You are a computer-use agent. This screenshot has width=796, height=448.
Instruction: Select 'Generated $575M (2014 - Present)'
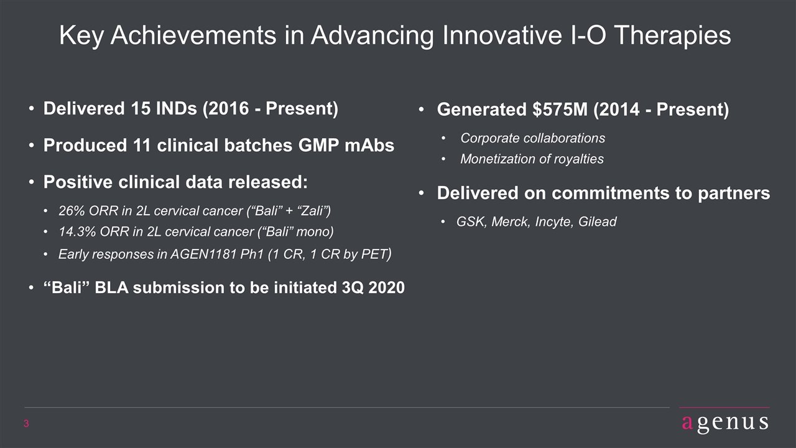(x=583, y=110)
